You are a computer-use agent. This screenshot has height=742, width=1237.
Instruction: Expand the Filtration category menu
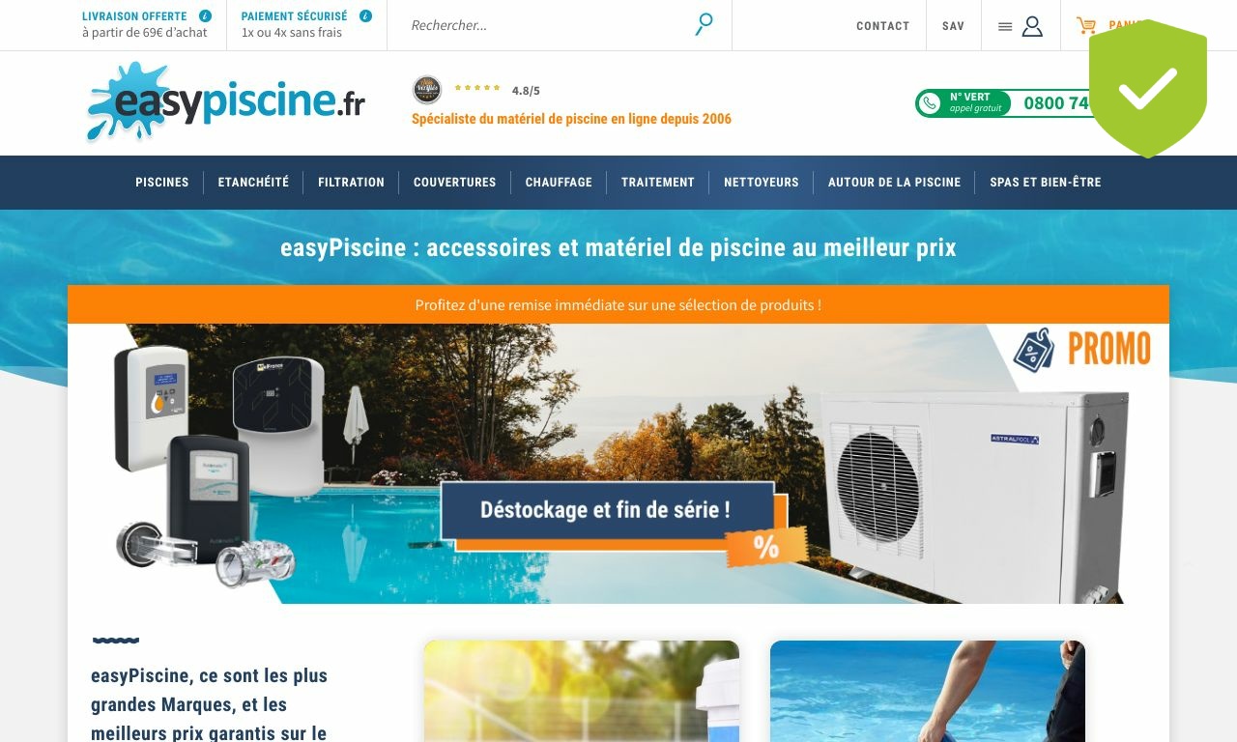pos(351,182)
